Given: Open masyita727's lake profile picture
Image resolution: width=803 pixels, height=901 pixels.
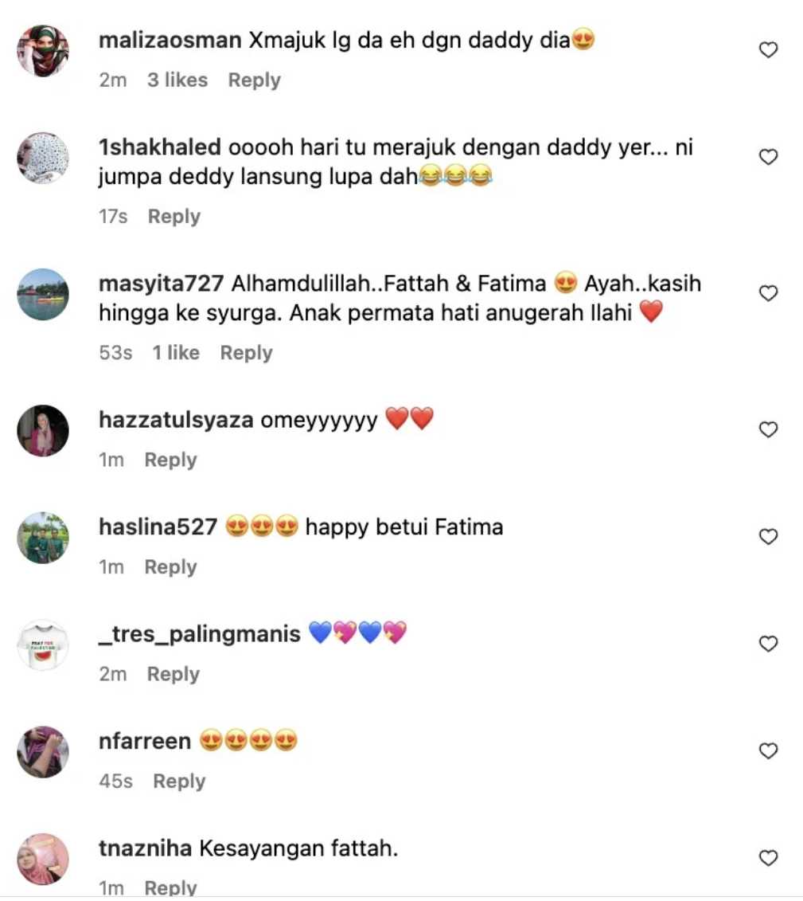Looking at the screenshot, I should pyautogui.click(x=43, y=294).
